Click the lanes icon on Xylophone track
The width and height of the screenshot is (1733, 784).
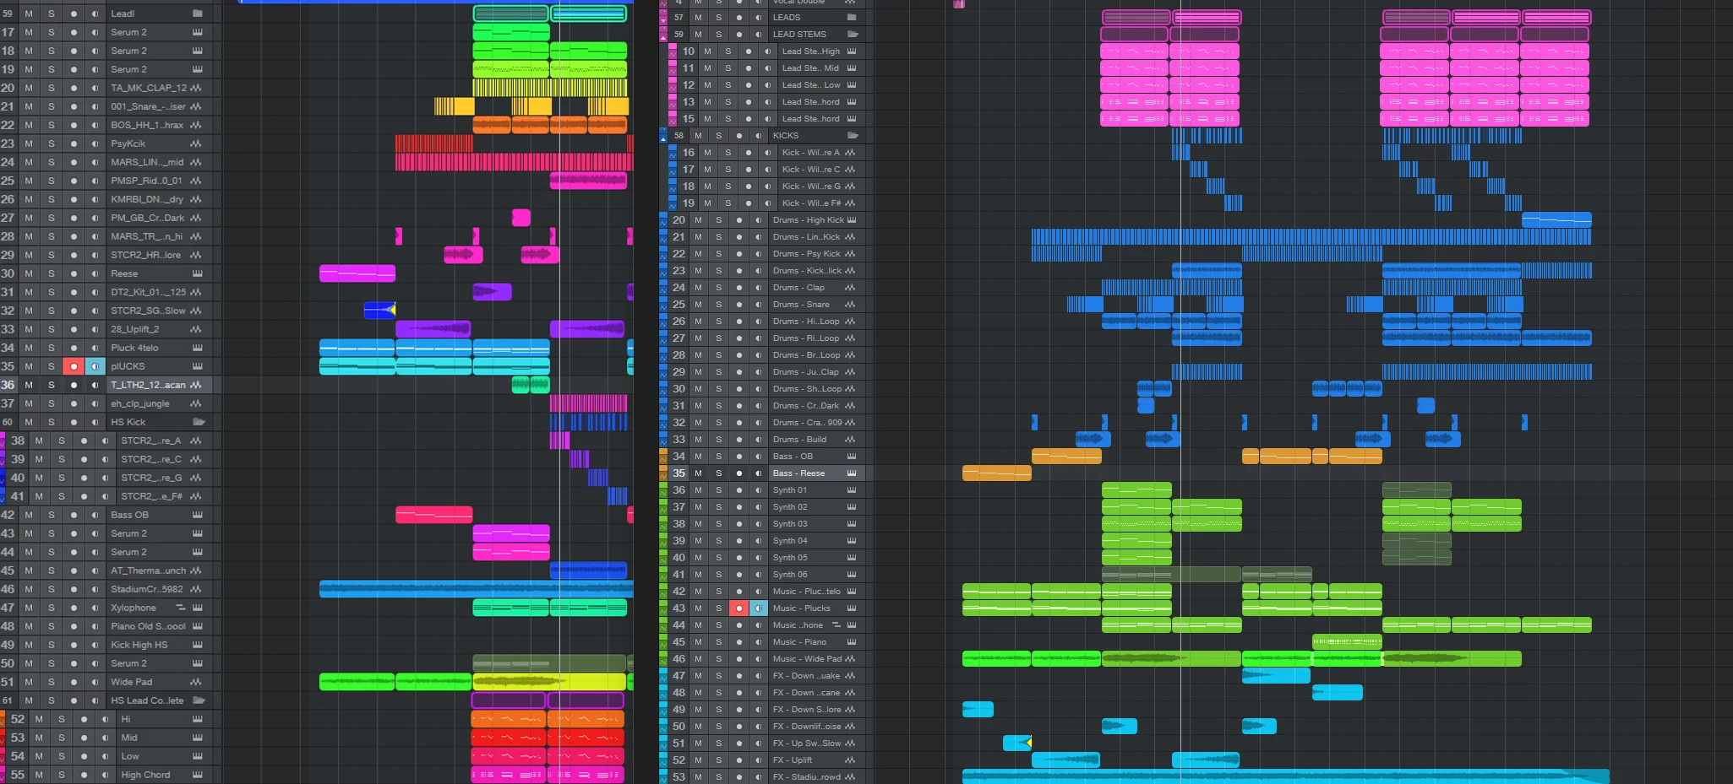(180, 608)
